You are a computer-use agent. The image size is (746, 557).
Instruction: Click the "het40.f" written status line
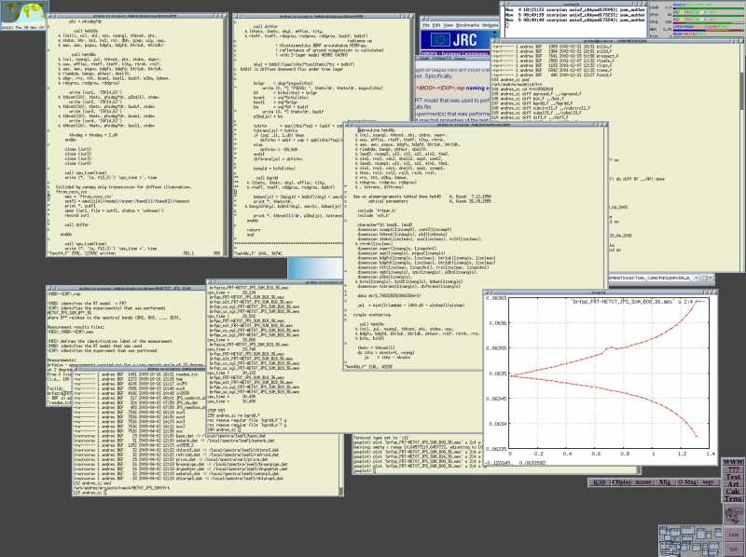coord(81,253)
